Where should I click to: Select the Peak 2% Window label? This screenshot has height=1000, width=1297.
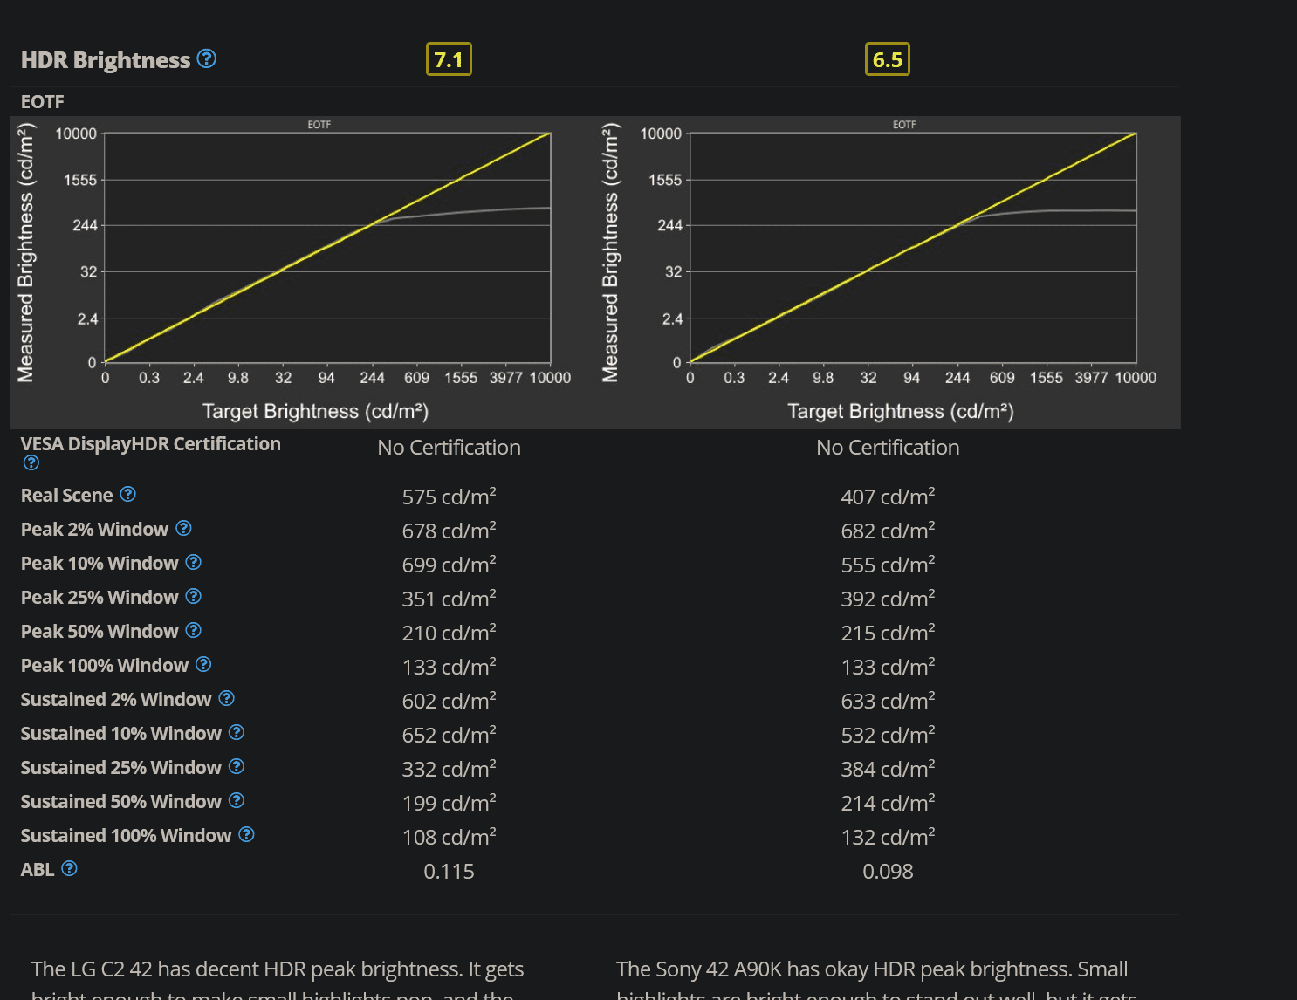[94, 529]
